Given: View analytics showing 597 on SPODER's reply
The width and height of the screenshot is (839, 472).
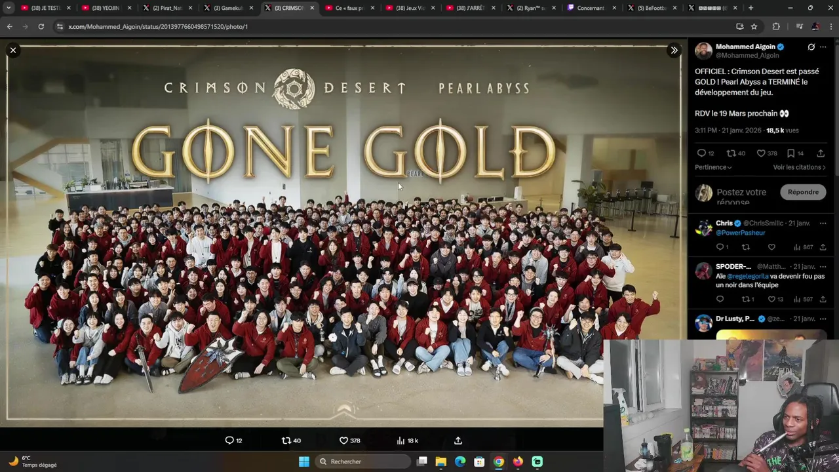Looking at the screenshot, I should coord(803,300).
